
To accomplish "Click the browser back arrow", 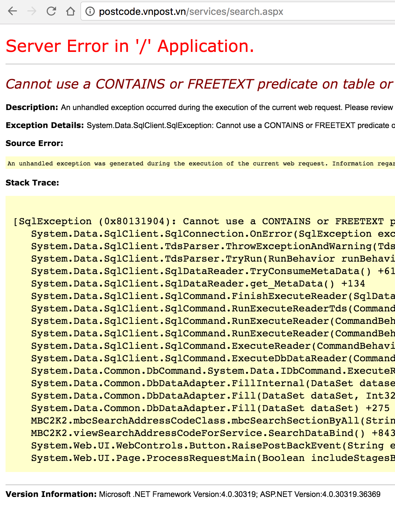I will [x=12, y=11].
